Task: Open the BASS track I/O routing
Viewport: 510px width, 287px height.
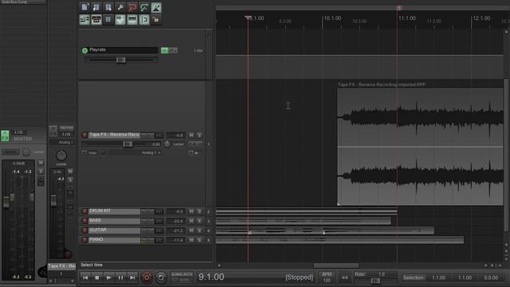Action: pyautogui.click(x=159, y=221)
